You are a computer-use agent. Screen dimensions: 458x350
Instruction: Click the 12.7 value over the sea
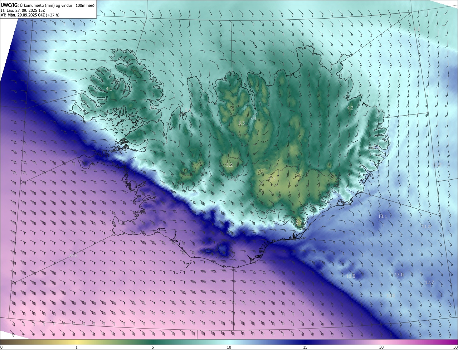coord(429,282)
